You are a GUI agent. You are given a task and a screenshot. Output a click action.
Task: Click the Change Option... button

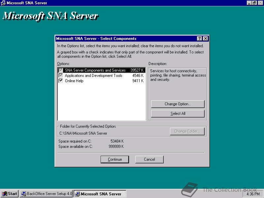[178, 104]
